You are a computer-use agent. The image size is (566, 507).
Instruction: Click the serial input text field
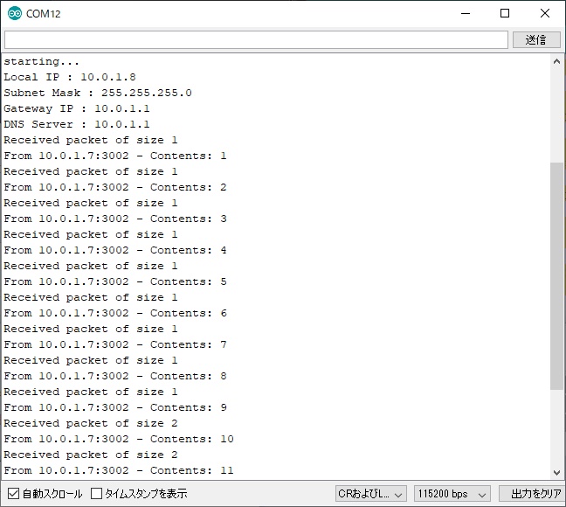256,39
